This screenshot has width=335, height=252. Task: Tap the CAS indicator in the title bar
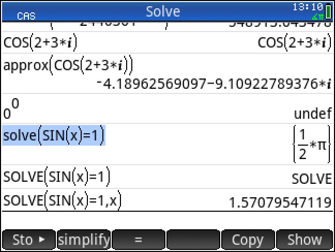(26, 16)
